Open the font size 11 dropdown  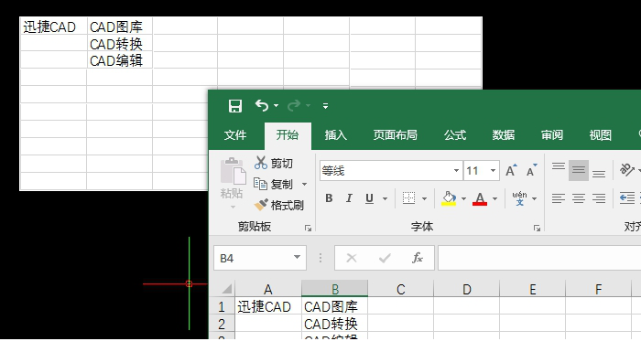click(493, 171)
